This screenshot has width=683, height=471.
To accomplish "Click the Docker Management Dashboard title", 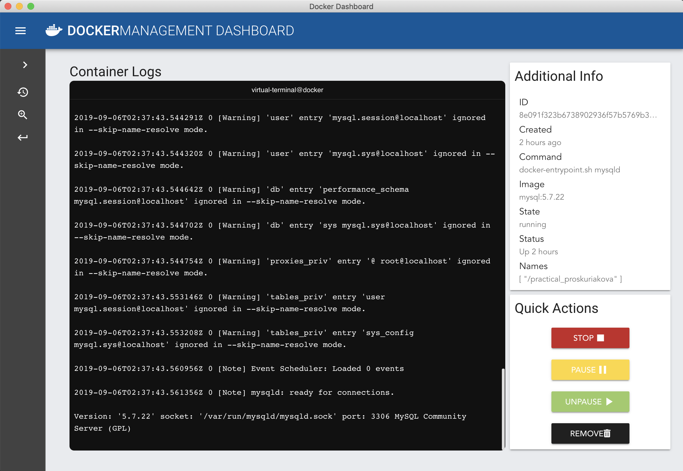I will tap(181, 31).
